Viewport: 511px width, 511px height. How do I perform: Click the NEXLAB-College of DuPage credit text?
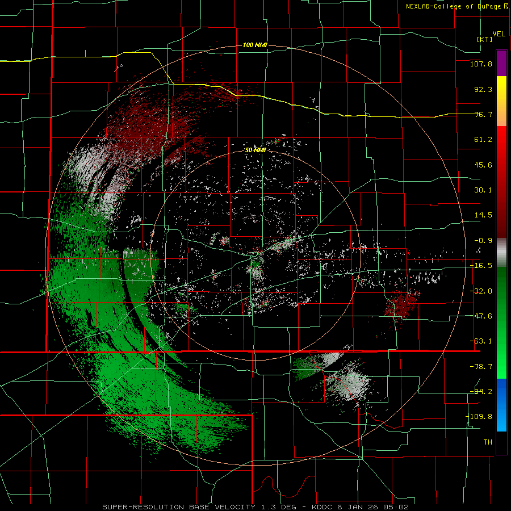point(457,6)
